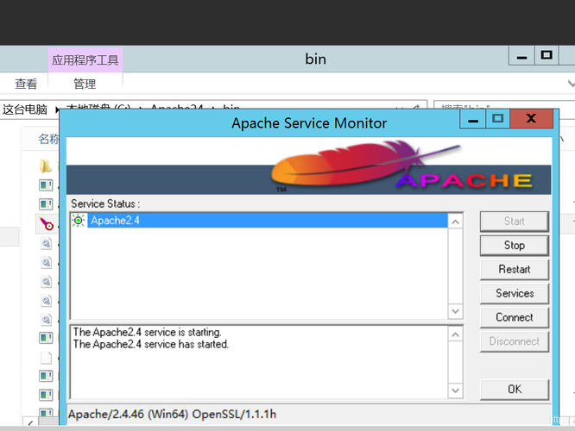Minimize the bin Explorer window
575x431 pixels.
521,56
